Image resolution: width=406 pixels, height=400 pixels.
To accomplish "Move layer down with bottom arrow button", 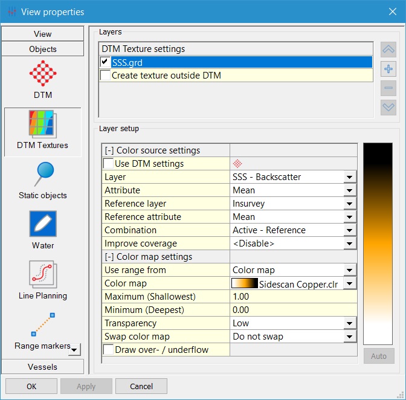I will click(x=388, y=108).
